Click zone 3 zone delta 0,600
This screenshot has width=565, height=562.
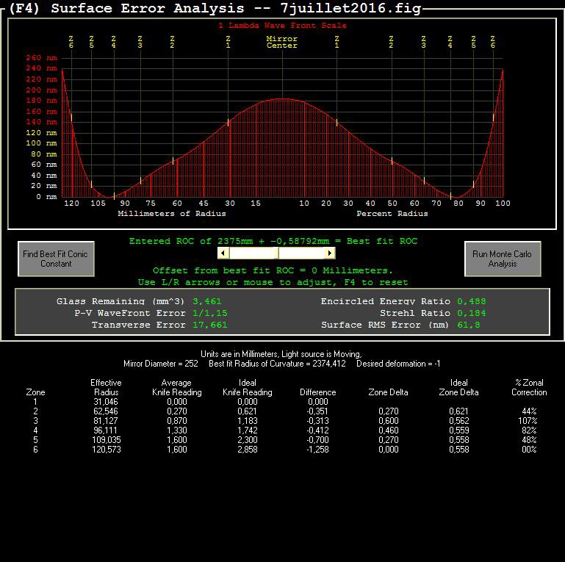point(389,420)
